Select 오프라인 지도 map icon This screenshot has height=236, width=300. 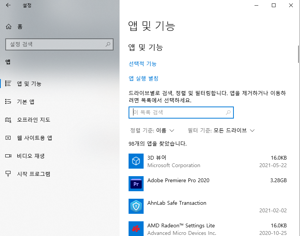[x=8, y=120]
